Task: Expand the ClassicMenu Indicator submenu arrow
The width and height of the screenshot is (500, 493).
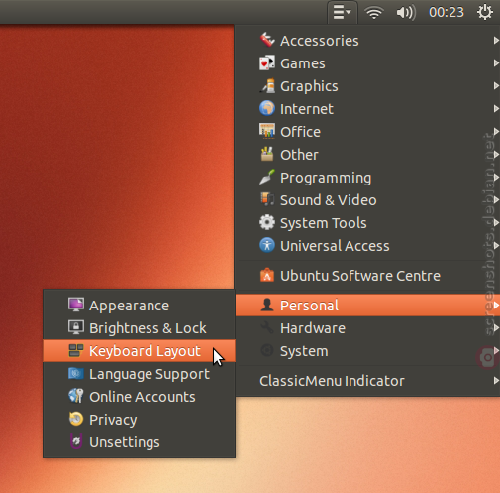Action: click(x=496, y=380)
